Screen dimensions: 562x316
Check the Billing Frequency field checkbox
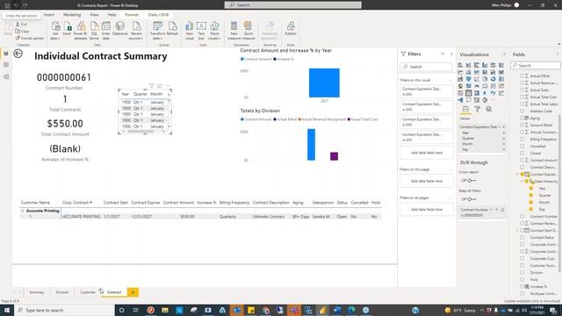coord(522,139)
